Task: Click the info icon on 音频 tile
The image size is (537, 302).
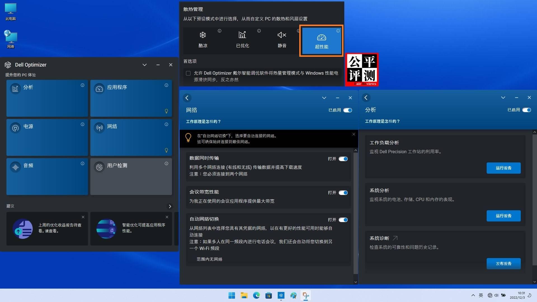Action: pyautogui.click(x=83, y=164)
